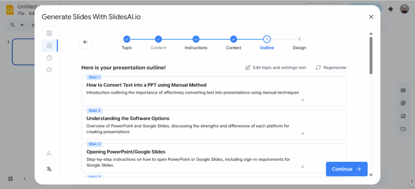Click the back arrow button
Image resolution: width=415 pixels, height=189 pixels.
click(x=85, y=42)
